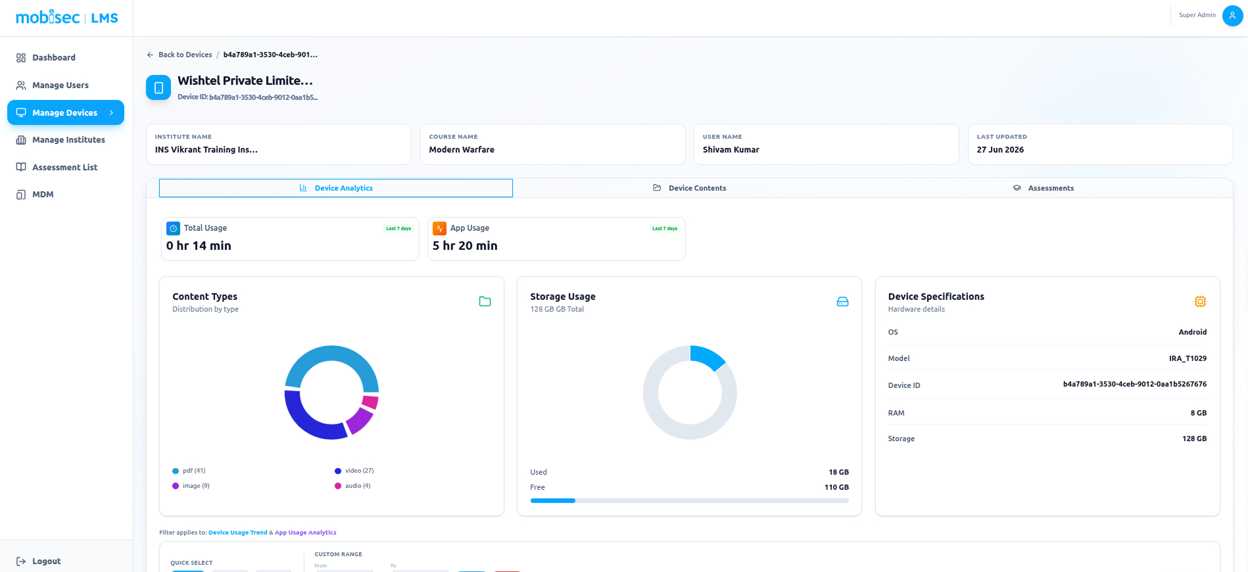
Task: Click the RAM value 8 GB
Action: 1199,413
